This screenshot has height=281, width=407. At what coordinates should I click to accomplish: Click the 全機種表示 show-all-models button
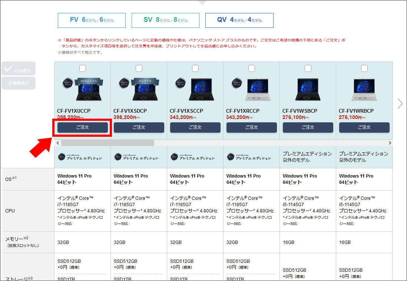(19, 83)
